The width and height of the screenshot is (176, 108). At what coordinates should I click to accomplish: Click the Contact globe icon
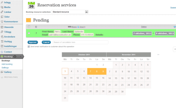[2, 52]
